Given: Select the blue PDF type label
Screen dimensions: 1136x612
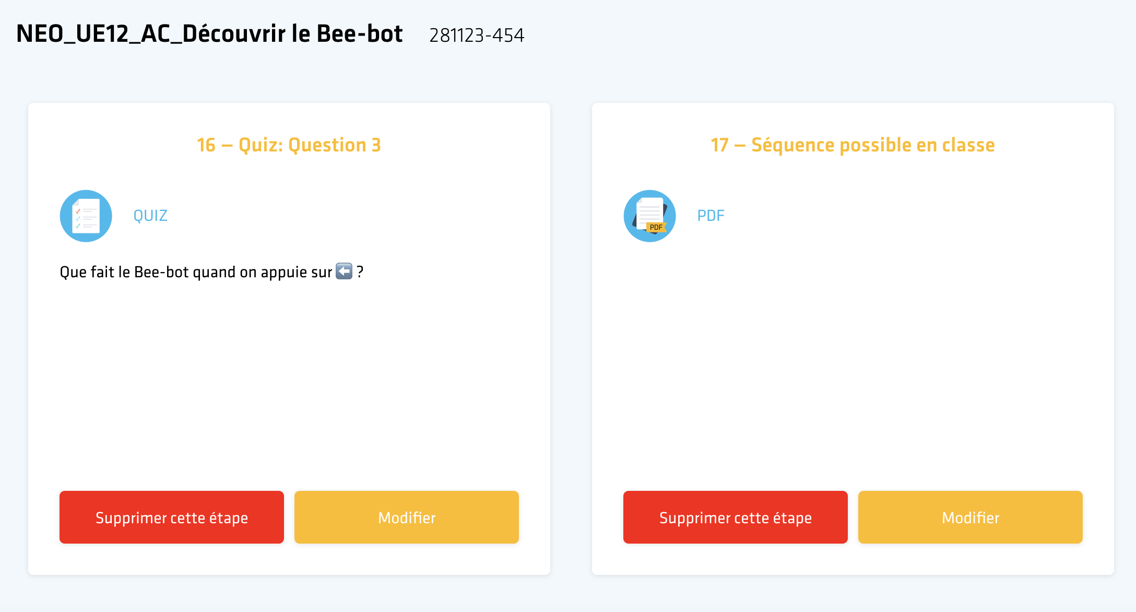Looking at the screenshot, I should [711, 216].
